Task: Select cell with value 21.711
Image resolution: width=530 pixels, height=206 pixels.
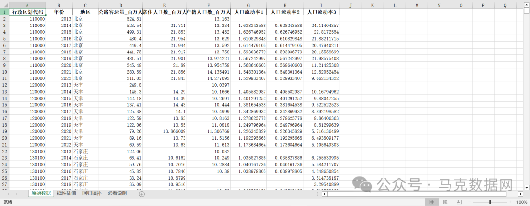Action: (x=164, y=26)
